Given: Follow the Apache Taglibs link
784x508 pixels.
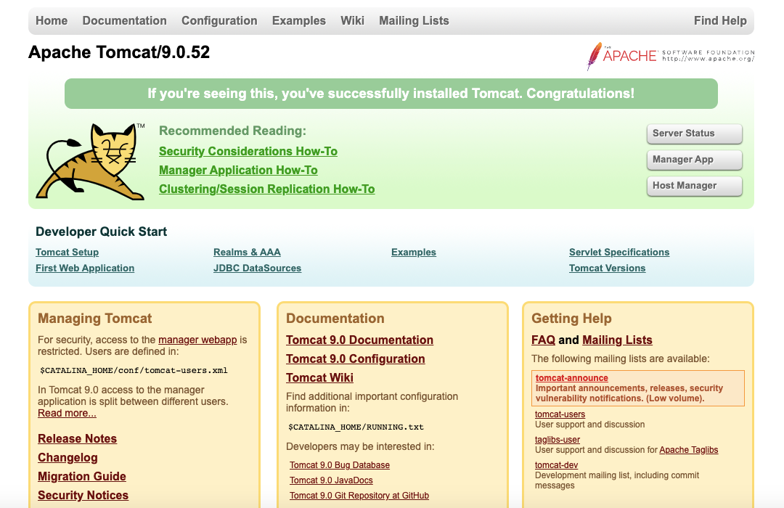Looking at the screenshot, I should (x=688, y=450).
